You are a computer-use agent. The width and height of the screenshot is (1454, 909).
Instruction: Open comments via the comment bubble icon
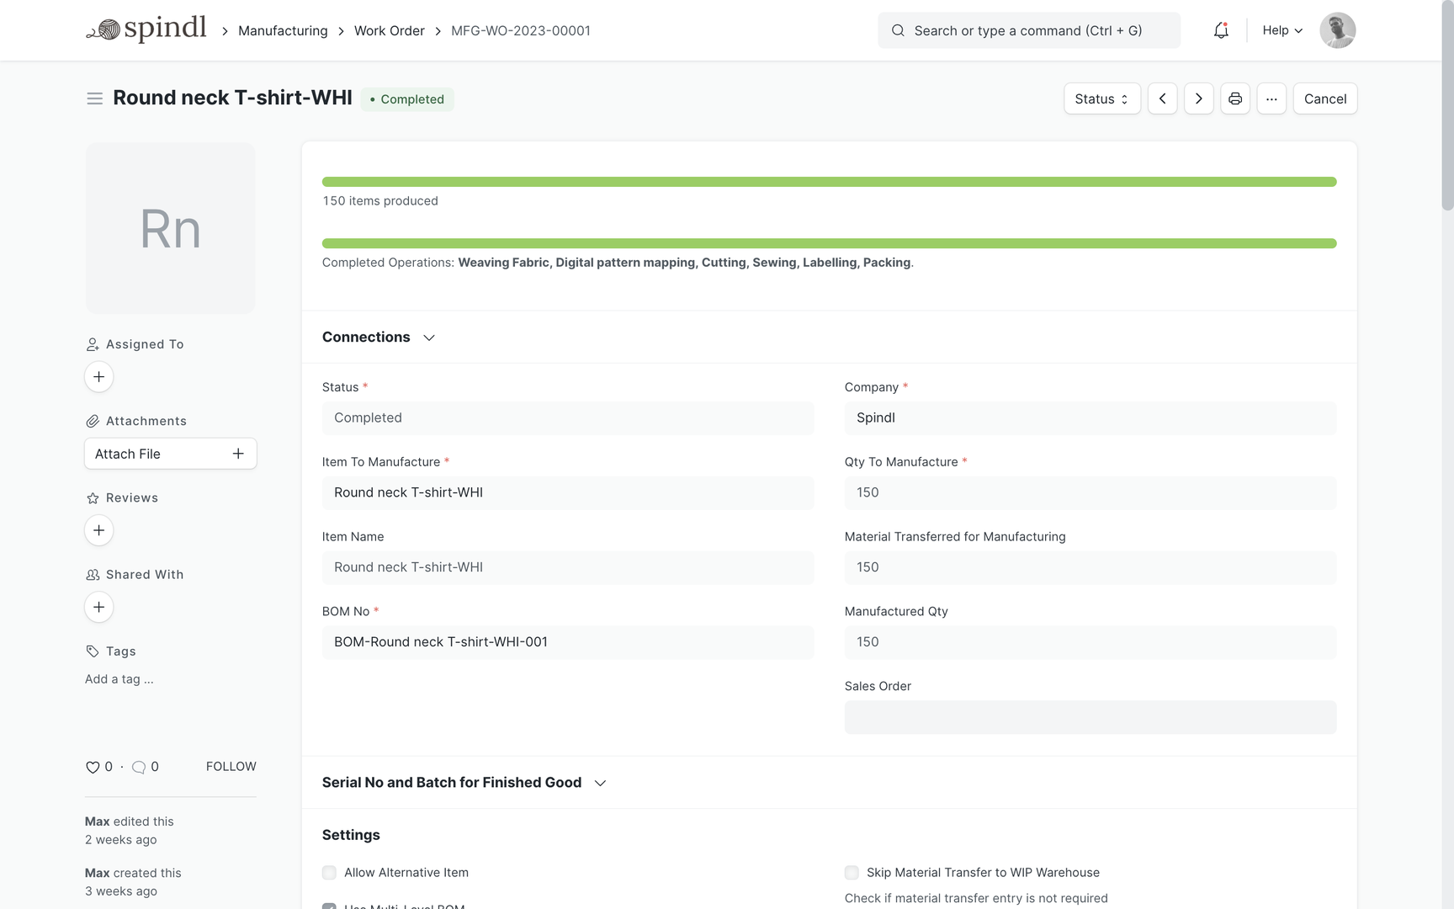pos(139,767)
